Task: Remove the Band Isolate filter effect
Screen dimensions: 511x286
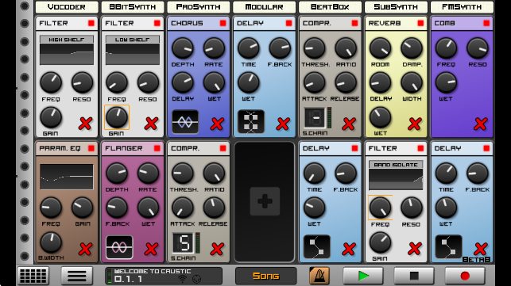Action: [415, 249]
